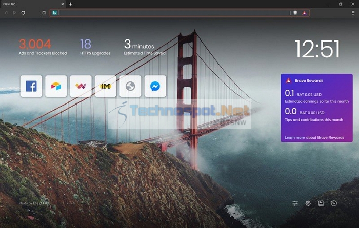Restore down the browser window

tap(341, 4)
